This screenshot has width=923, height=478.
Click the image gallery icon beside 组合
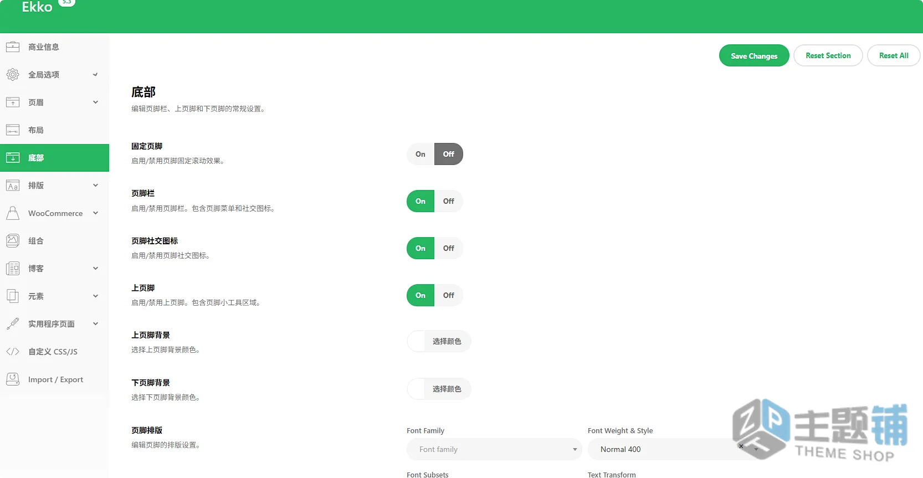[13, 241]
